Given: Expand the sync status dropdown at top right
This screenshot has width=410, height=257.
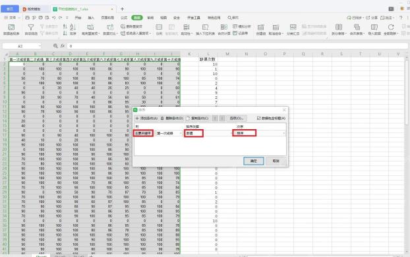Looking at the screenshot, I should pyautogui.click(x=363, y=18).
